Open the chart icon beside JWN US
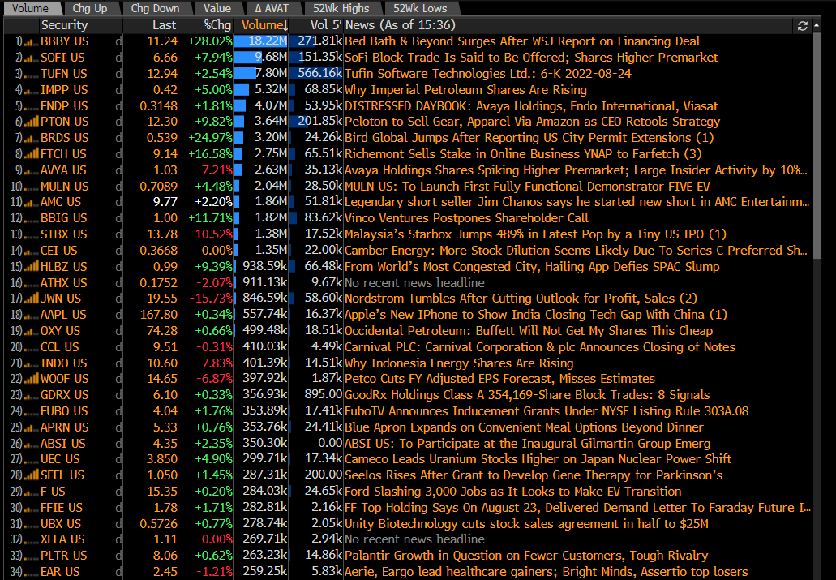 click(32, 299)
